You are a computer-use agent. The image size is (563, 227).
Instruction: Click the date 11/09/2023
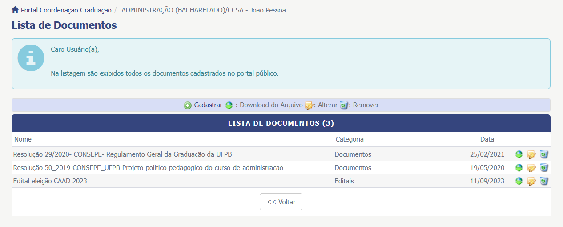487,181
